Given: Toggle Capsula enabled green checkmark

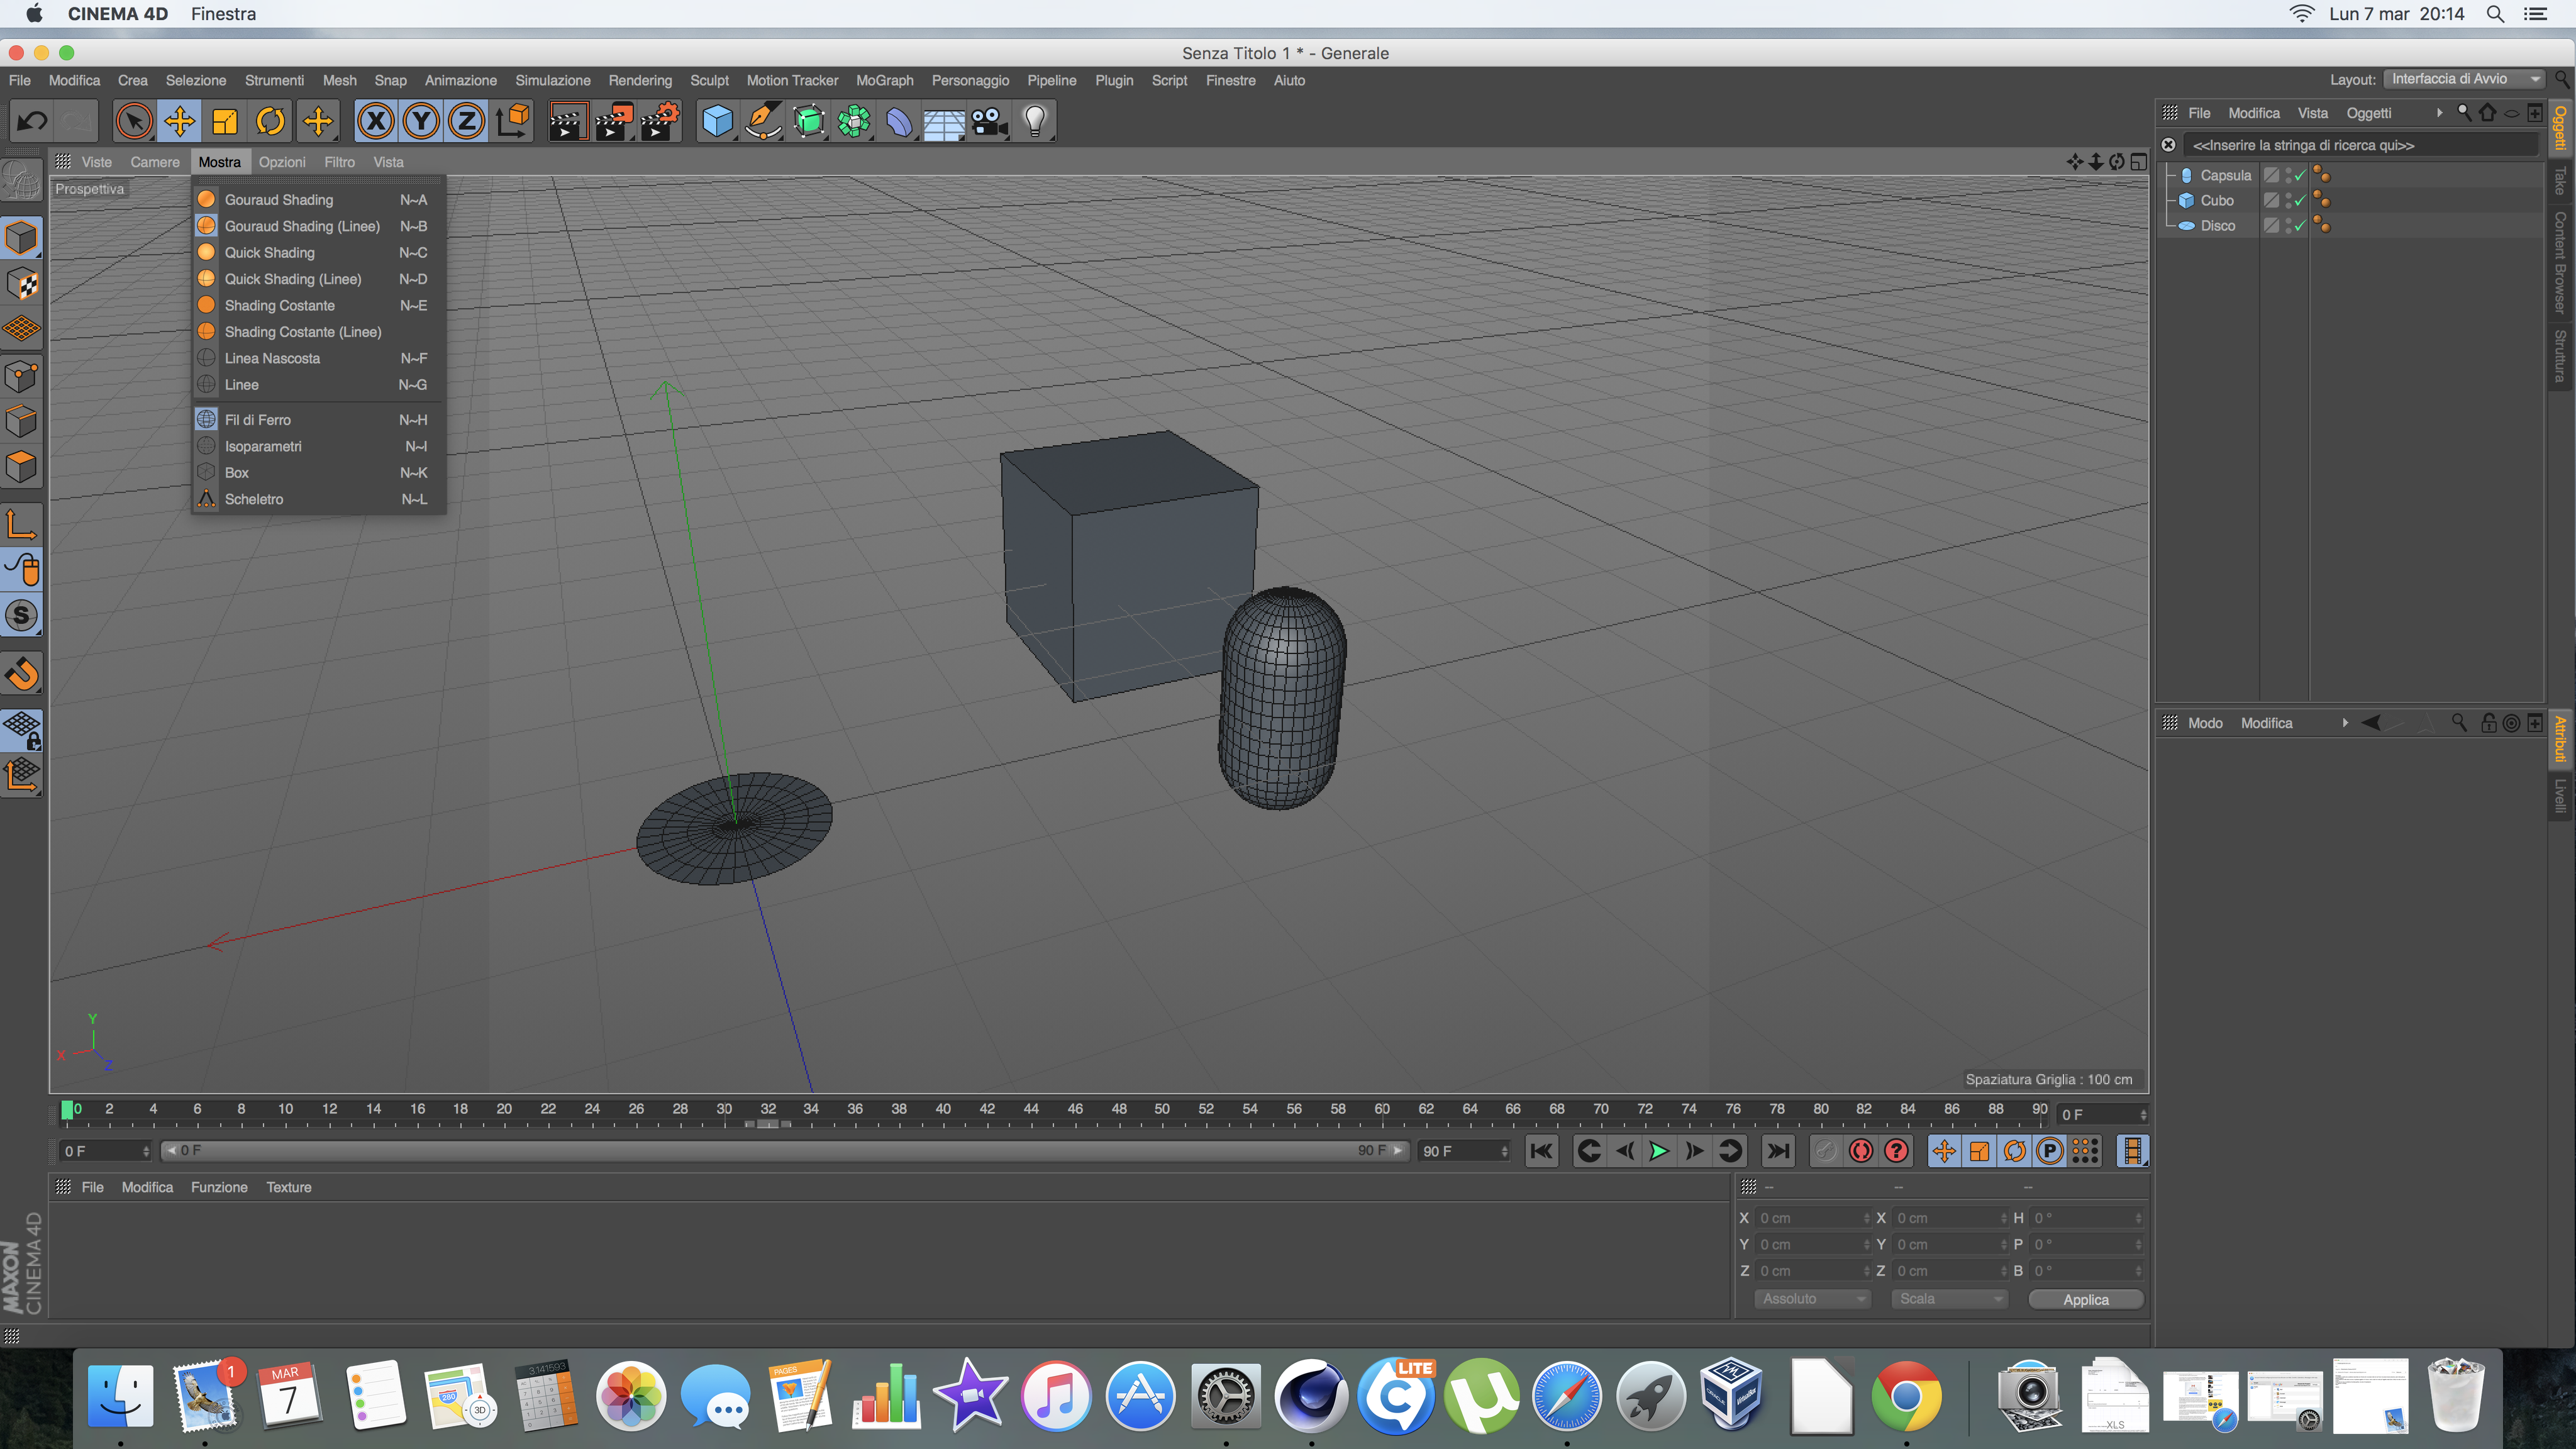Looking at the screenshot, I should pyautogui.click(x=2300, y=175).
